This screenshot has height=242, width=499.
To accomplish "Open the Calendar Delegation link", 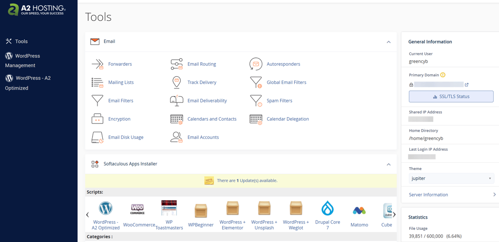I will [288, 119].
